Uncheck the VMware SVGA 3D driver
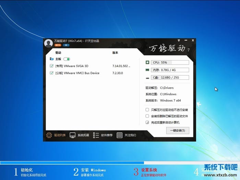The image size is (240, 180). 52,66
